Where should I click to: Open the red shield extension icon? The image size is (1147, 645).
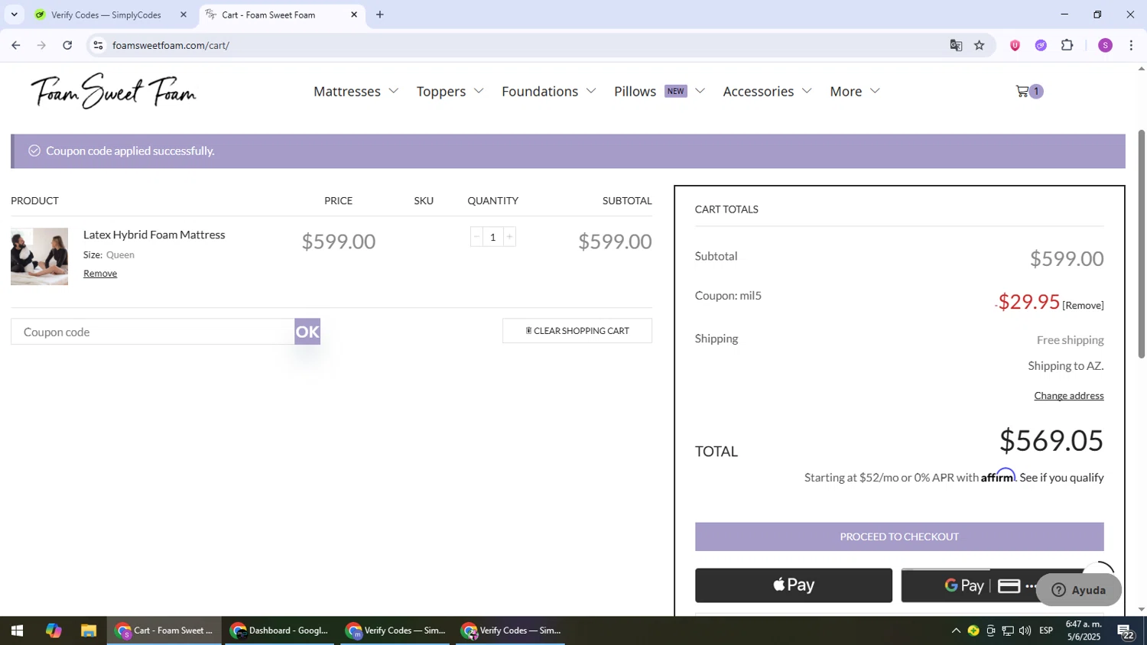[x=1015, y=45]
